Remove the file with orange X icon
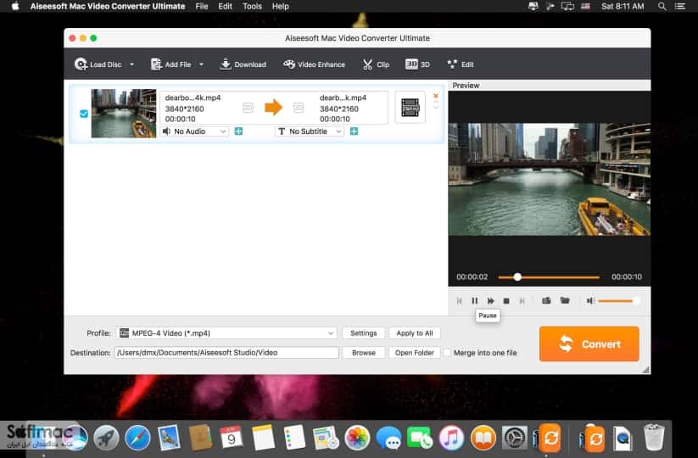698x458 pixels. (x=436, y=96)
